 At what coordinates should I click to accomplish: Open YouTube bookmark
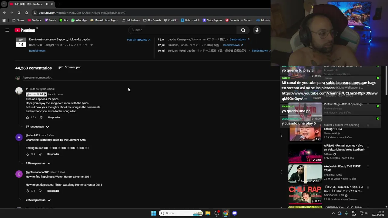[35, 20]
